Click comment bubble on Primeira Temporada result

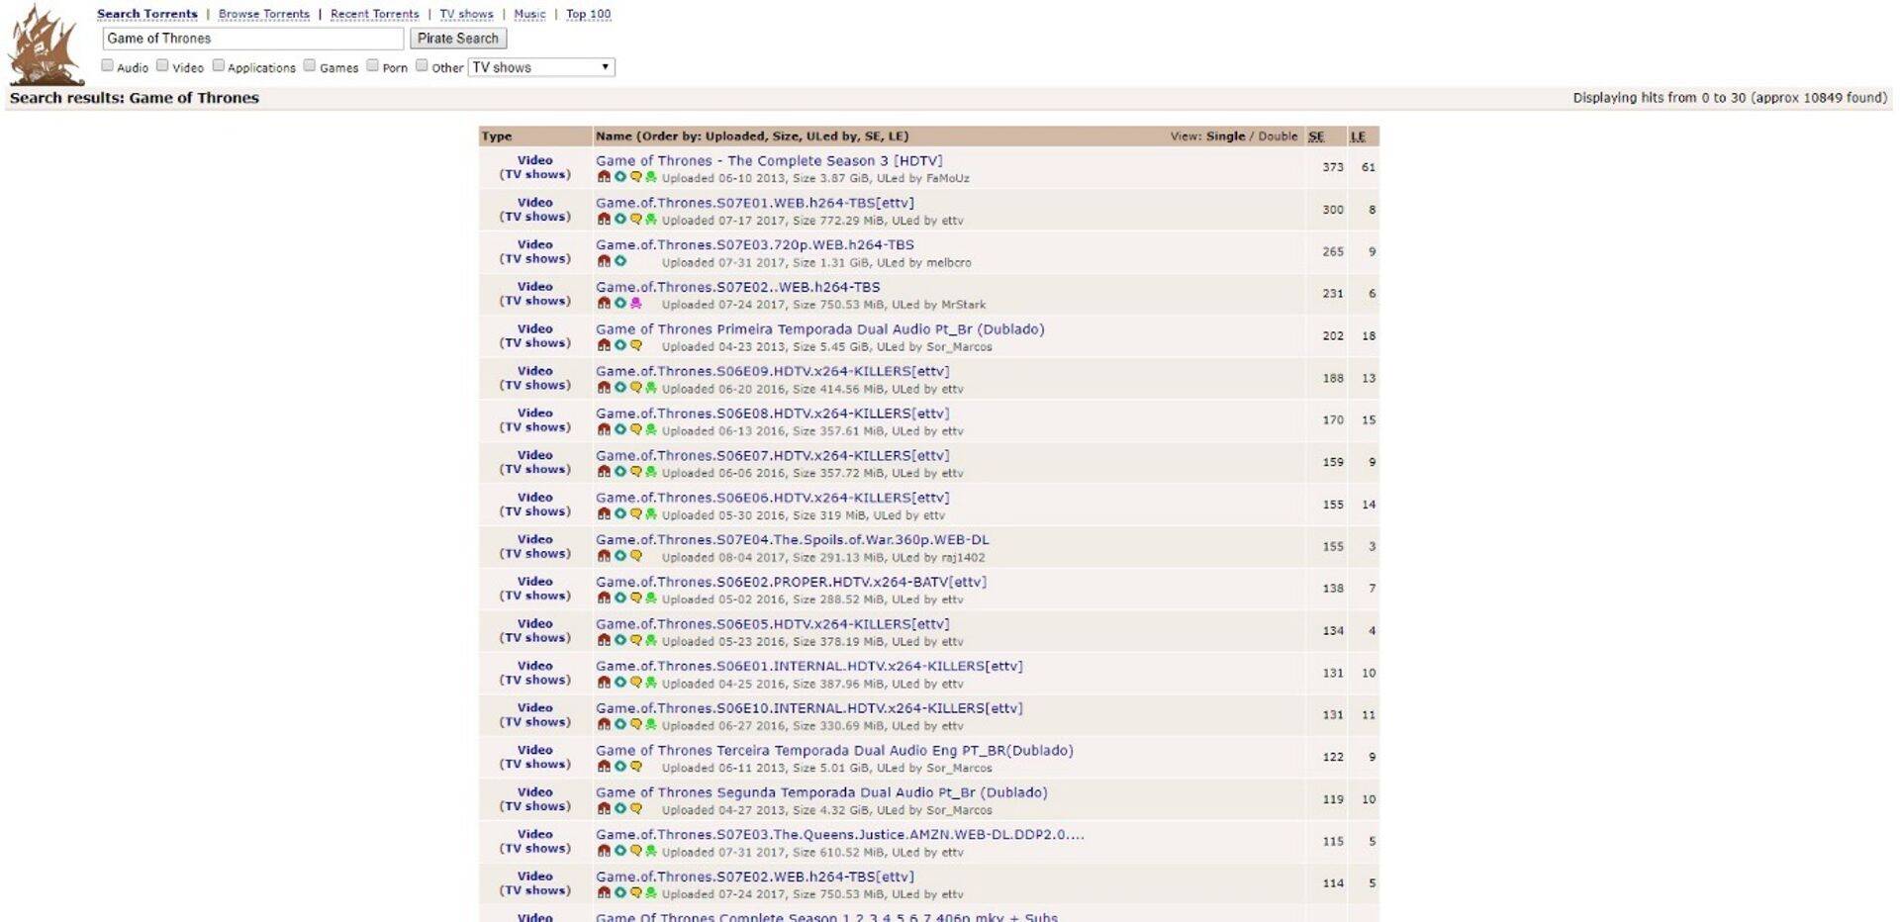coord(635,346)
